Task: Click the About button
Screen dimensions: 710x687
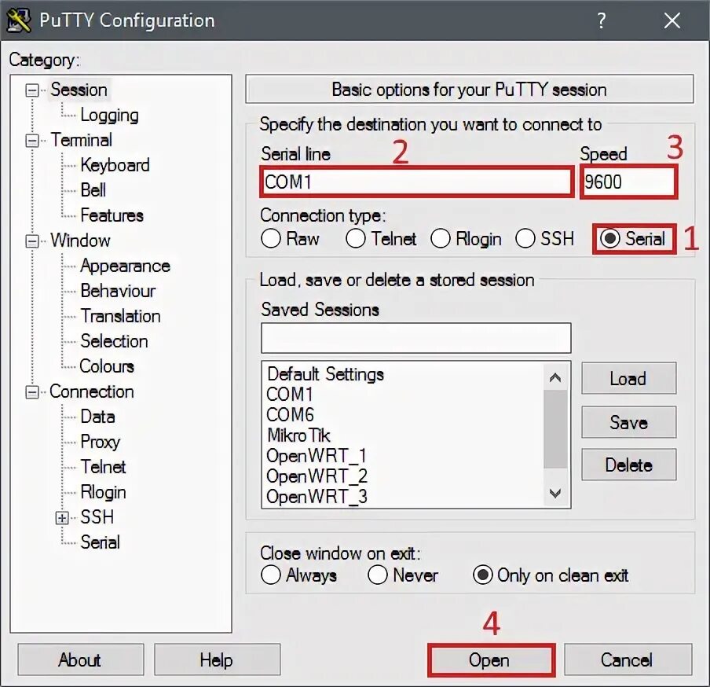Action: click(81, 660)
